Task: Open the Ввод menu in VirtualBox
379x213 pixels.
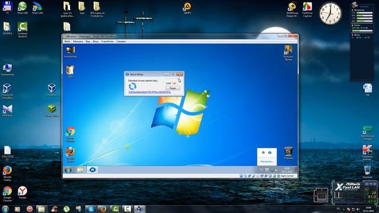Action: (95, 41)
